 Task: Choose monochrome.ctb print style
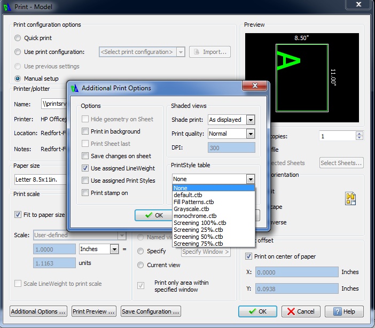click(x=213, y=216)
